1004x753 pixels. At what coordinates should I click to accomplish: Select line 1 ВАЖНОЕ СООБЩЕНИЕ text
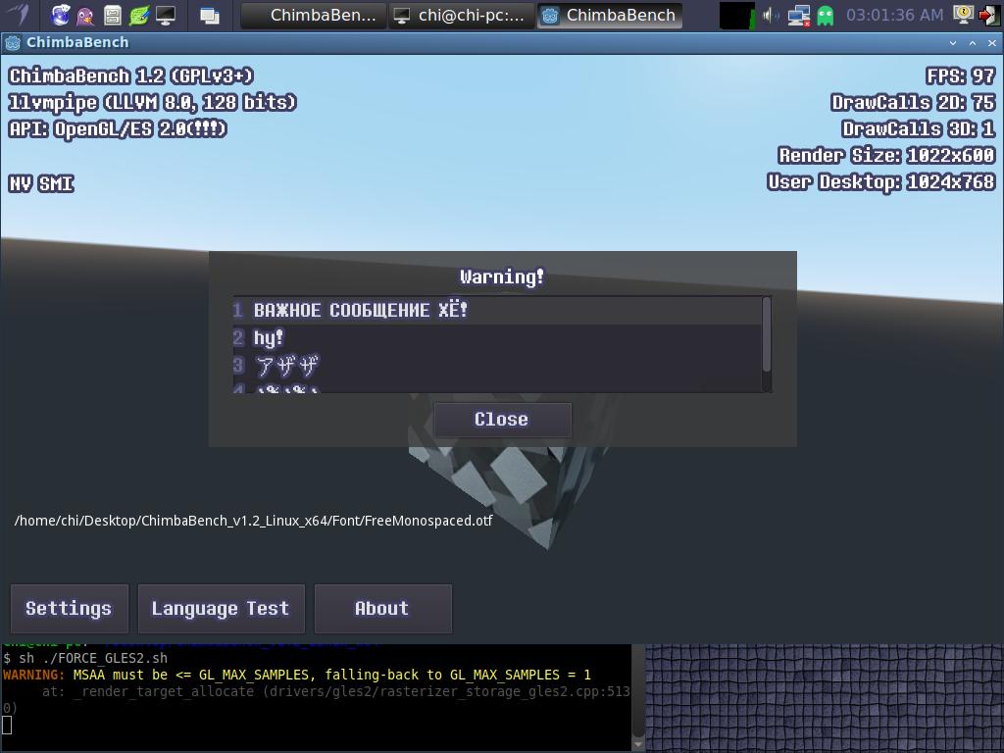pos(361,311)
